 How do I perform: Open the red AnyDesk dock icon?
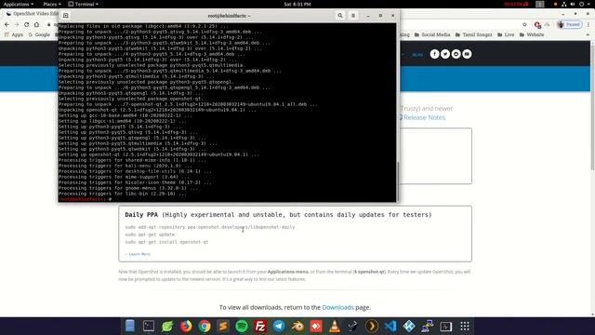click(316, 326)
